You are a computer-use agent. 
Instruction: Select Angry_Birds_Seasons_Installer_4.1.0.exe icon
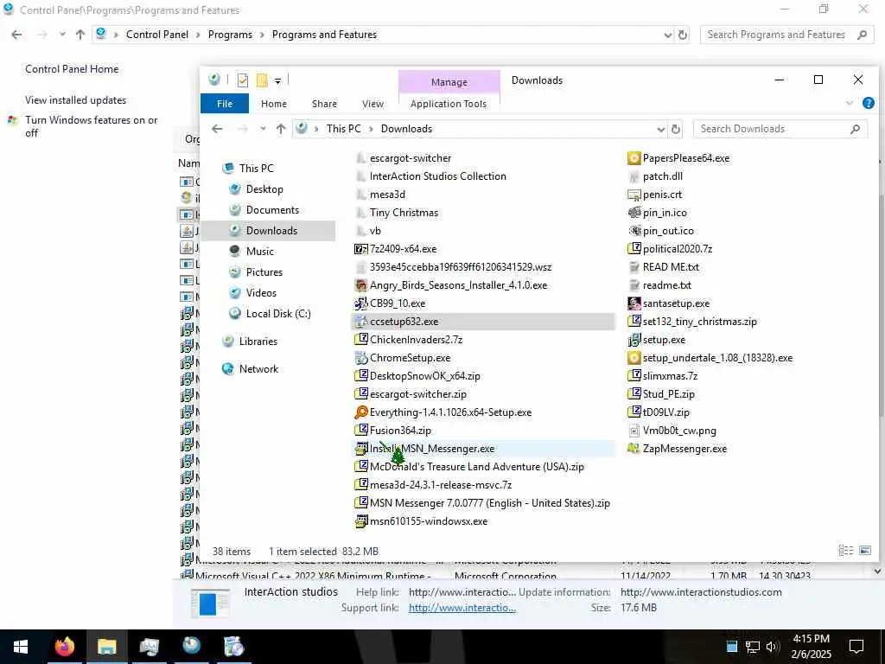point(360,285)
